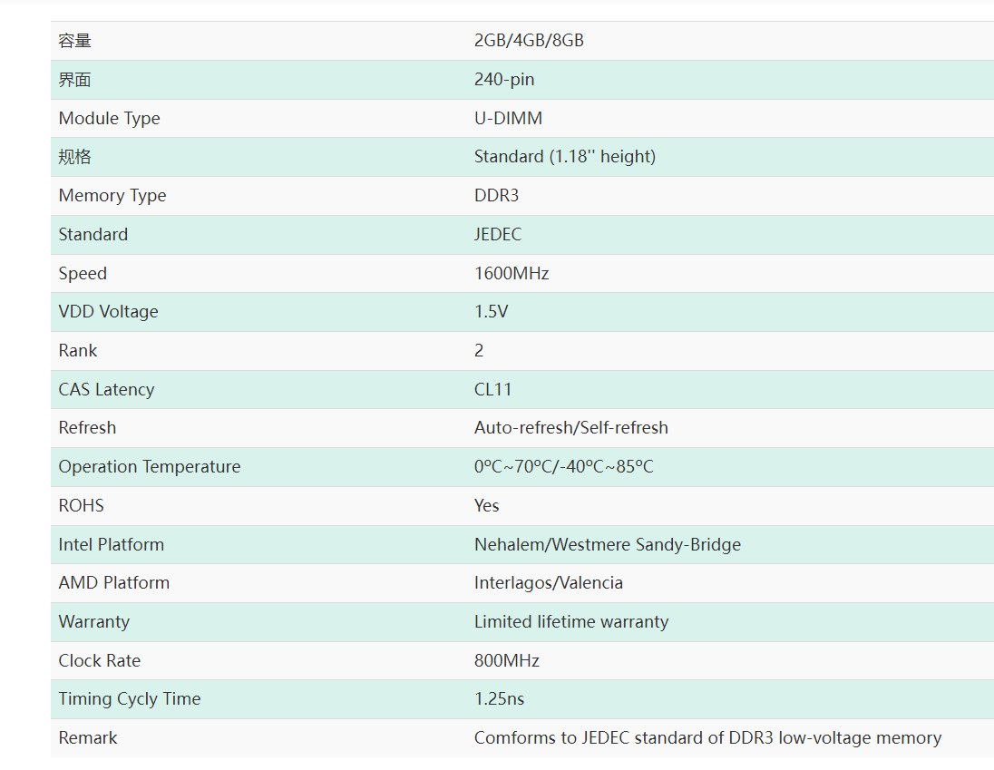
Task: Select the 'Clock Rate' label
Action: click(x=100, y=661)
